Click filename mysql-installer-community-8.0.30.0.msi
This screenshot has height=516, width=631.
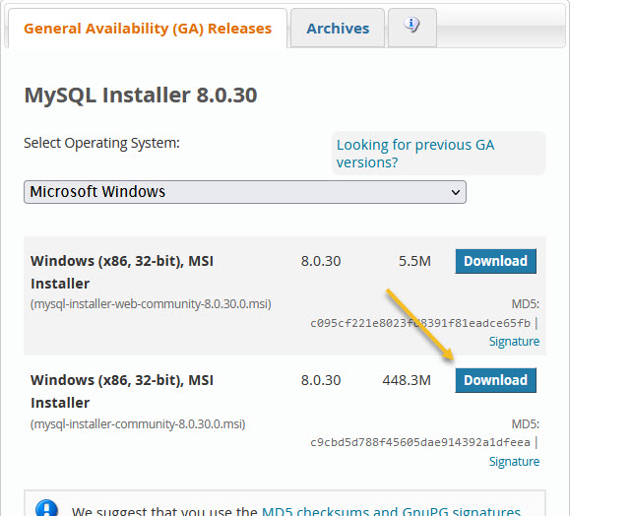tap(138, 423)
